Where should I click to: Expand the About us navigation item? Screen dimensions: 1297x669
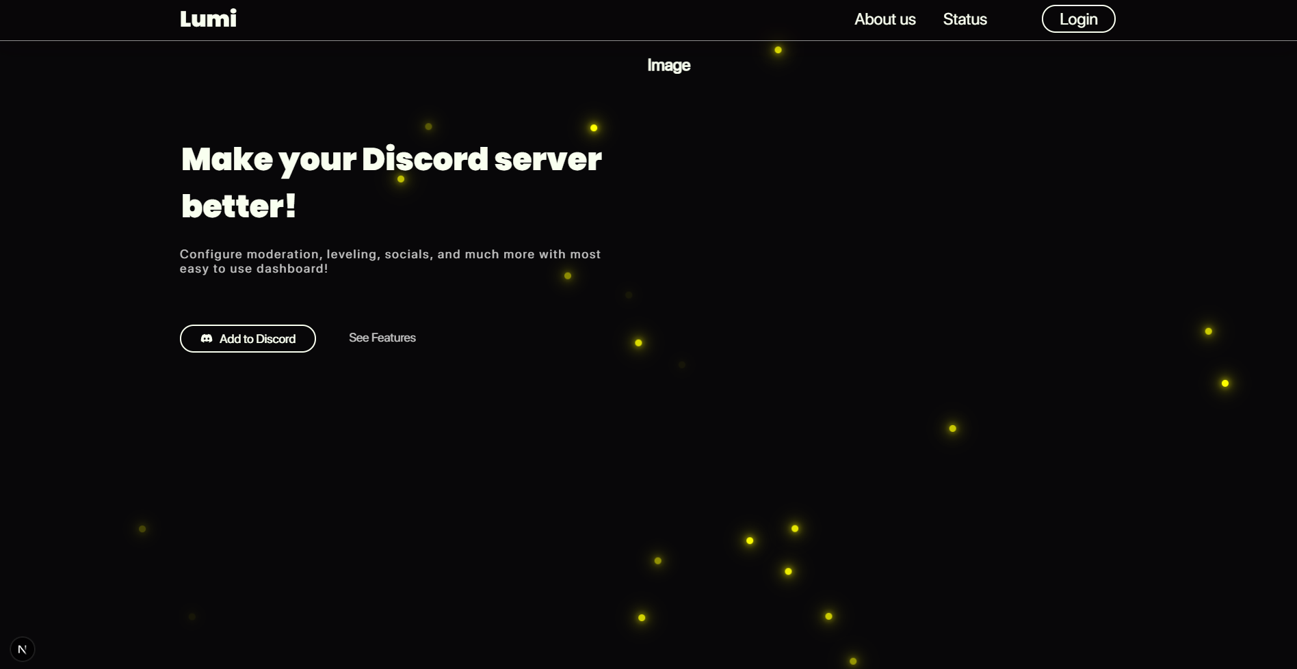click(885, 19)
